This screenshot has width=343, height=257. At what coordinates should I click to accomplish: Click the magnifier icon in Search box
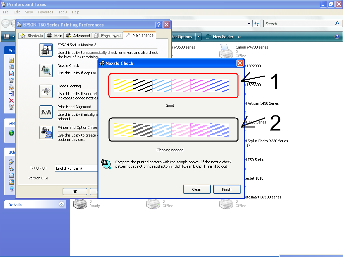[337, 23]
